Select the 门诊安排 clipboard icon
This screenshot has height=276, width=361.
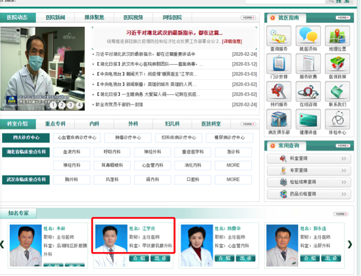[279, 64]
